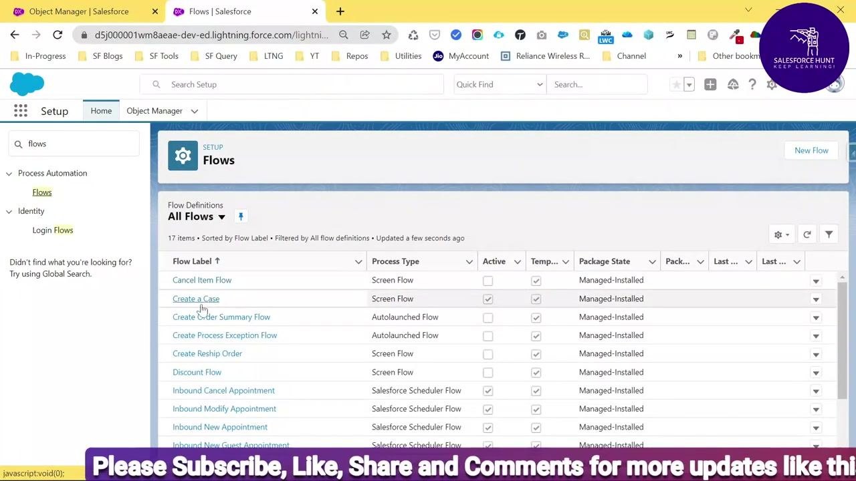Click the setup Quick Find box containing flows
This screenshot has height=481, width=856.
tap(74, 144)
